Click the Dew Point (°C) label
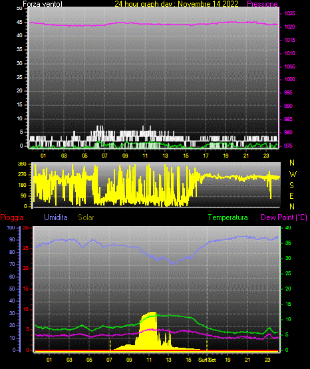The image size is (310, 369). pyautogui.click(x=284, y=217)
